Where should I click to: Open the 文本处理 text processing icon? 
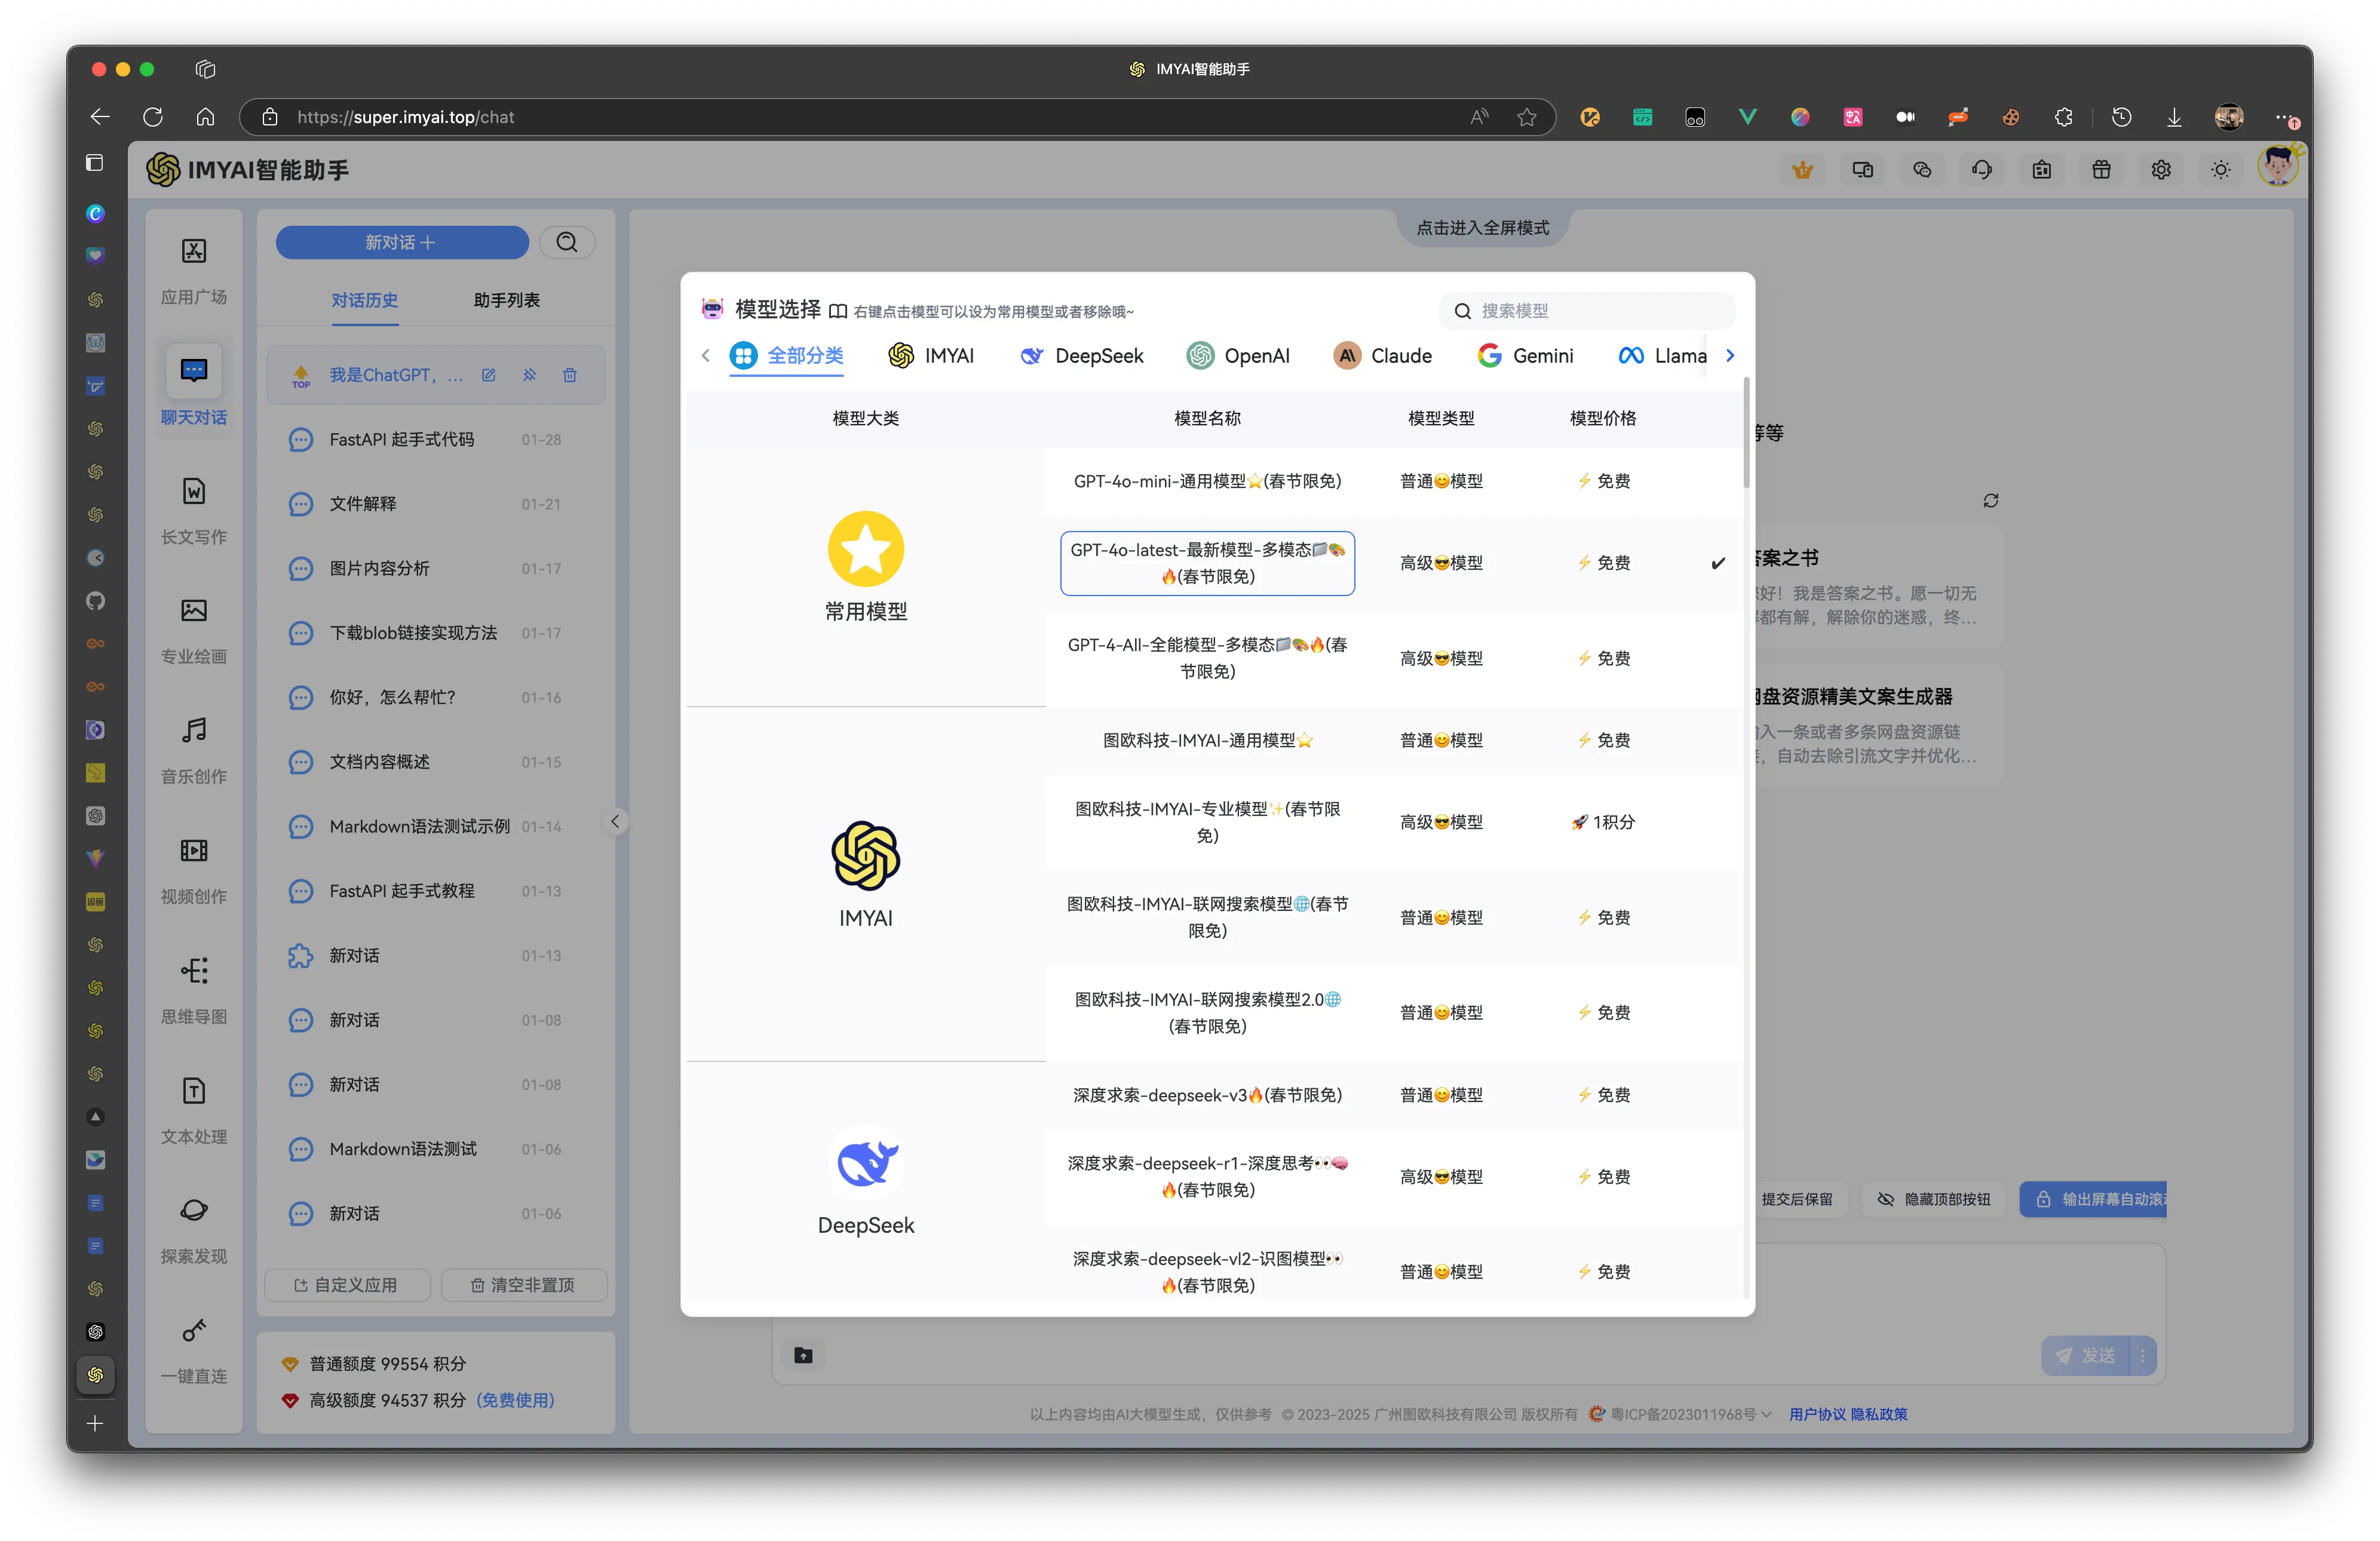(x=194, y=1090)
